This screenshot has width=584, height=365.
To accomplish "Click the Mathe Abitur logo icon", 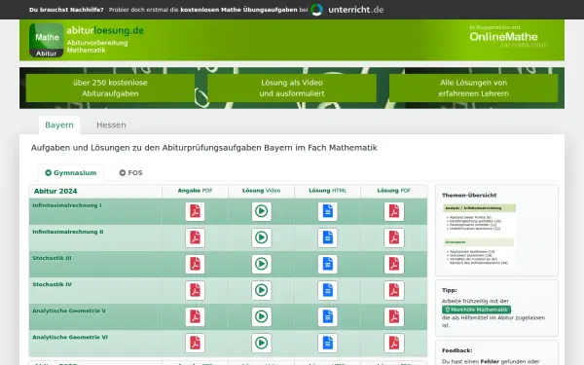I will pos(46,40).
